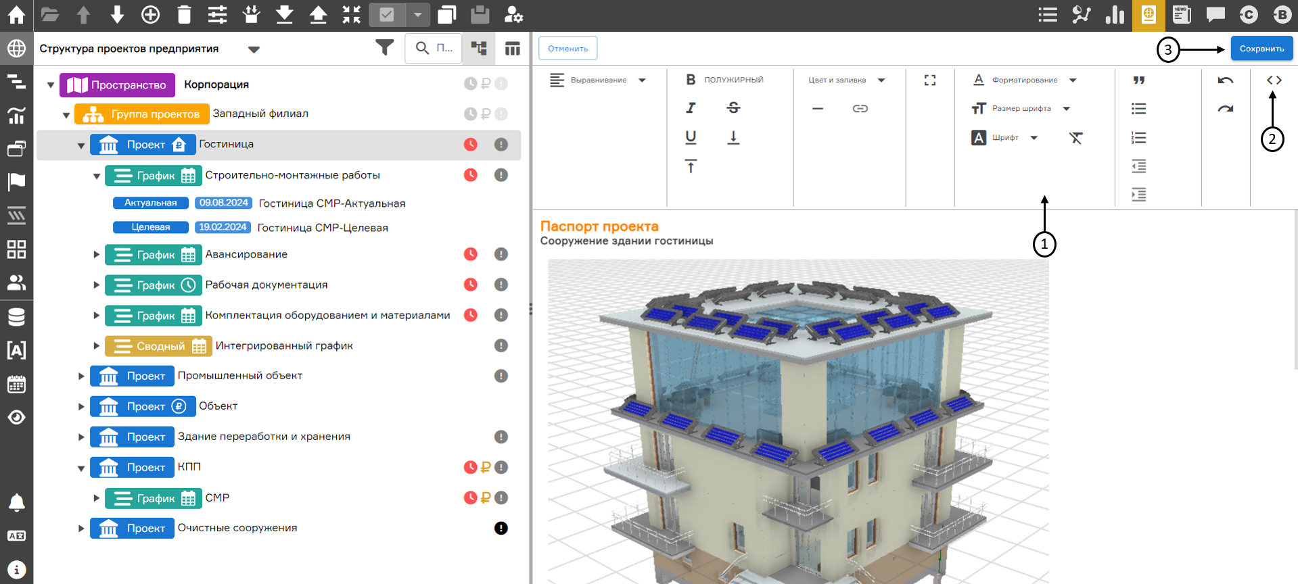Click the clear formatting icon
This screenshot has width=1298, height=584.
pyautogui.click(x=1075, y=138)
